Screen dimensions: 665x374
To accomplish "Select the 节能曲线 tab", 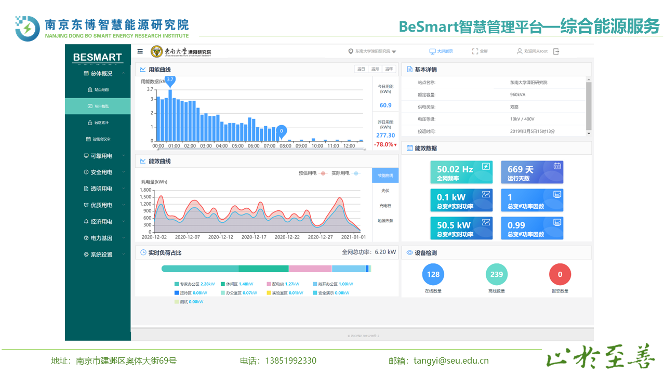I will [385, 176].
